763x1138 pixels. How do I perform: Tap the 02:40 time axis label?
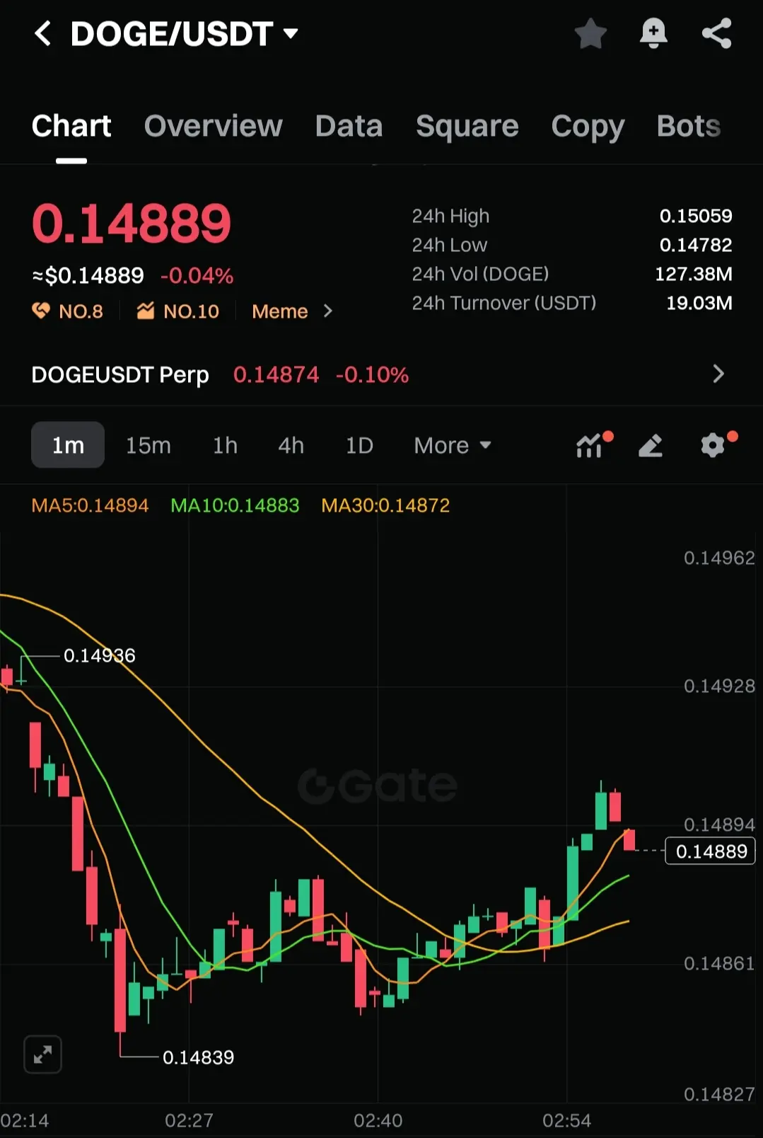pyautogui.click(x=378, y=1120)
